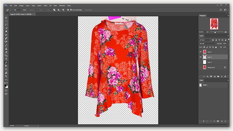Open the Filter menu
The width and height of the screenshot is (233, 131).
[46, 5]
